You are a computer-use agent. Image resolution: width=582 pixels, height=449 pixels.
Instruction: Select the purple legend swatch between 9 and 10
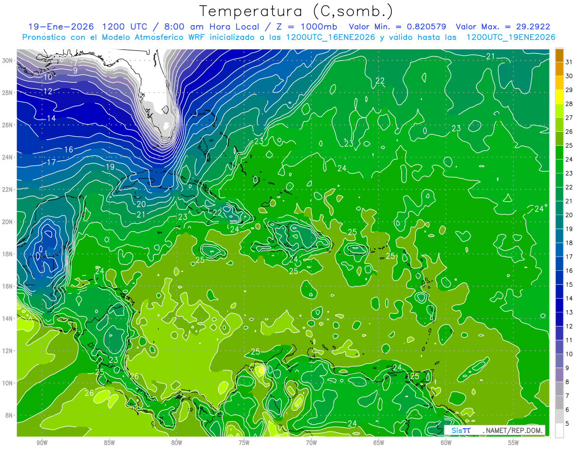coord(559,361)
